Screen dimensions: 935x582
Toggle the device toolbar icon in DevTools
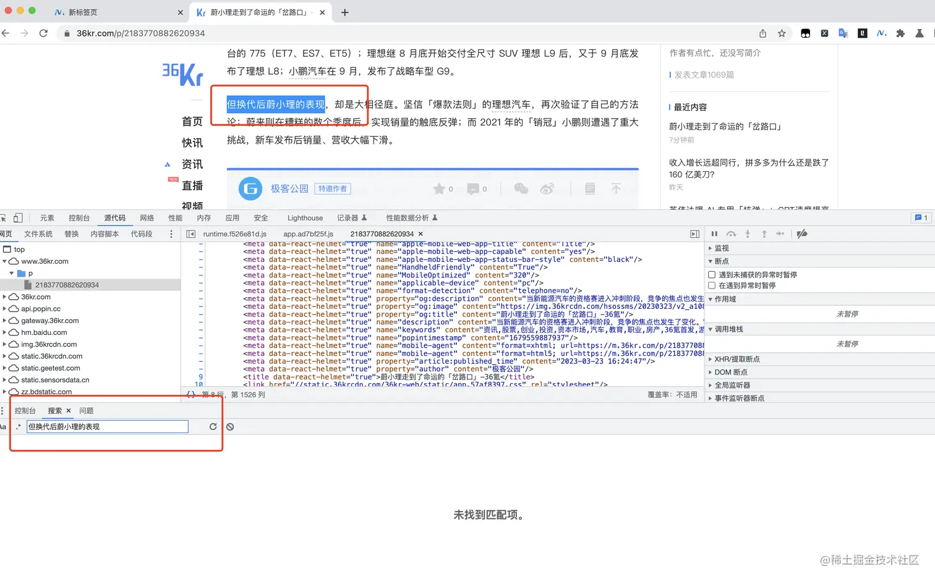click(x=18, y=217)
